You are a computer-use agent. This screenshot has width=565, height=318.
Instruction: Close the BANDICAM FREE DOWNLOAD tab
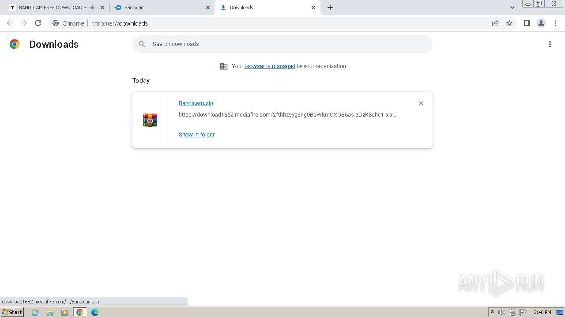pyautogui.click(x=102, y=8)
